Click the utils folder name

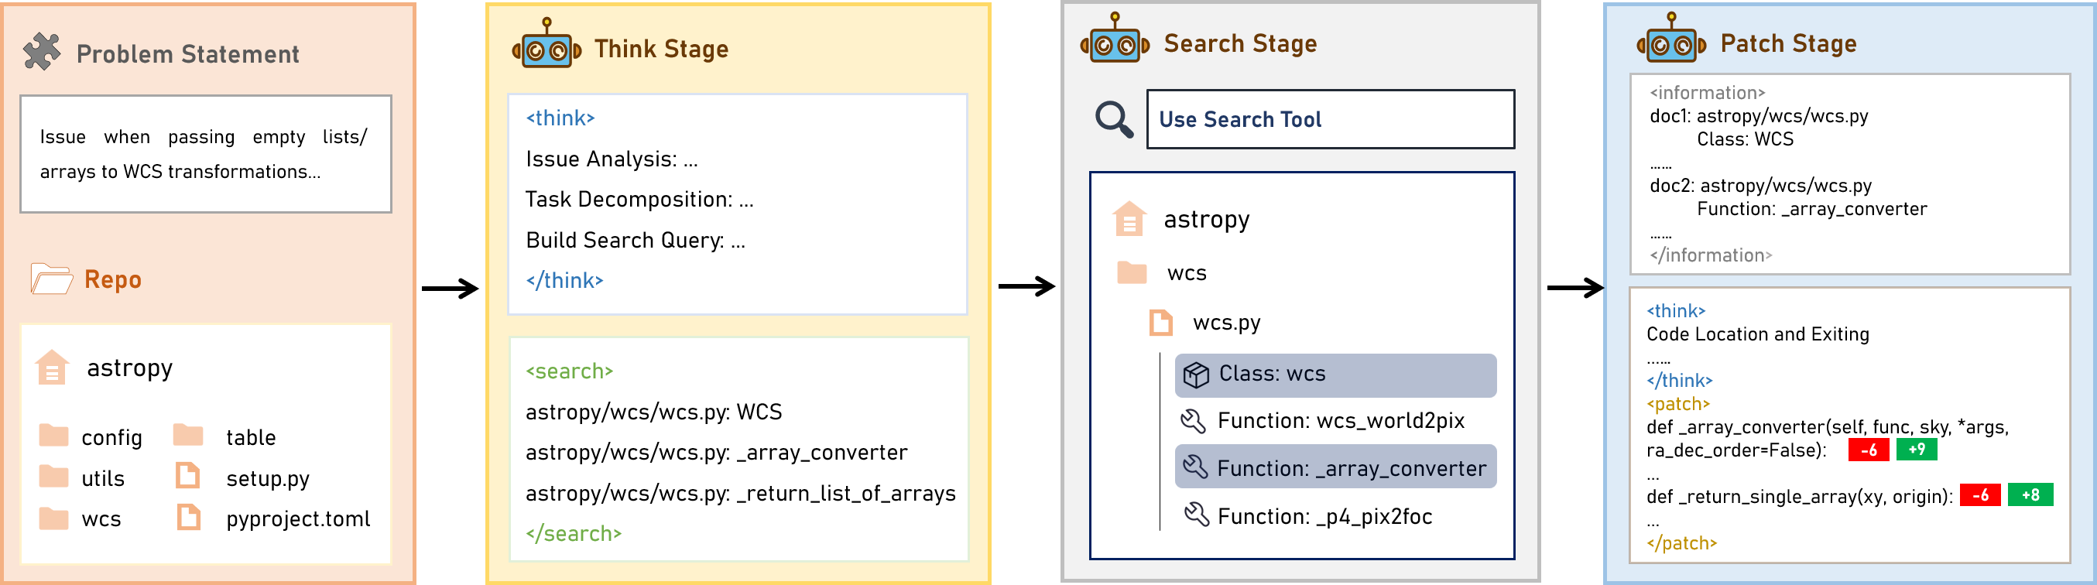click(x=103, y=478)
